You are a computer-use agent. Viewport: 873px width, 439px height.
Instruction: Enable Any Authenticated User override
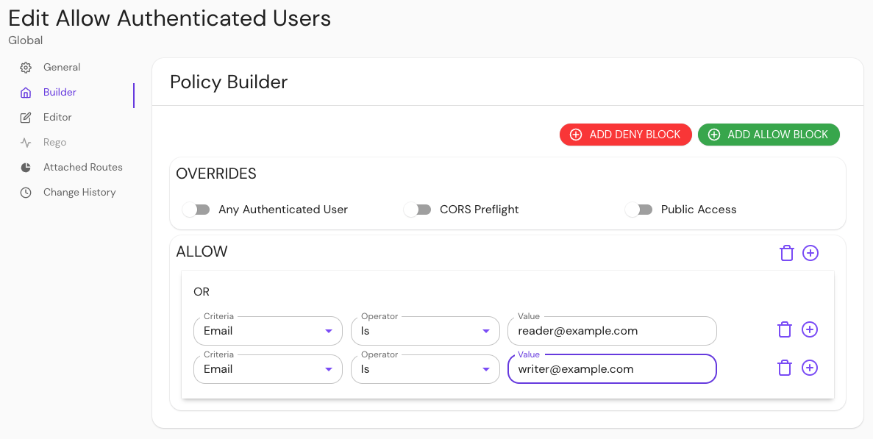coord(196,210)
